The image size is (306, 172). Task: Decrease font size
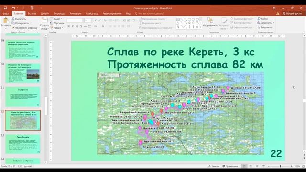tap(99, 20)
